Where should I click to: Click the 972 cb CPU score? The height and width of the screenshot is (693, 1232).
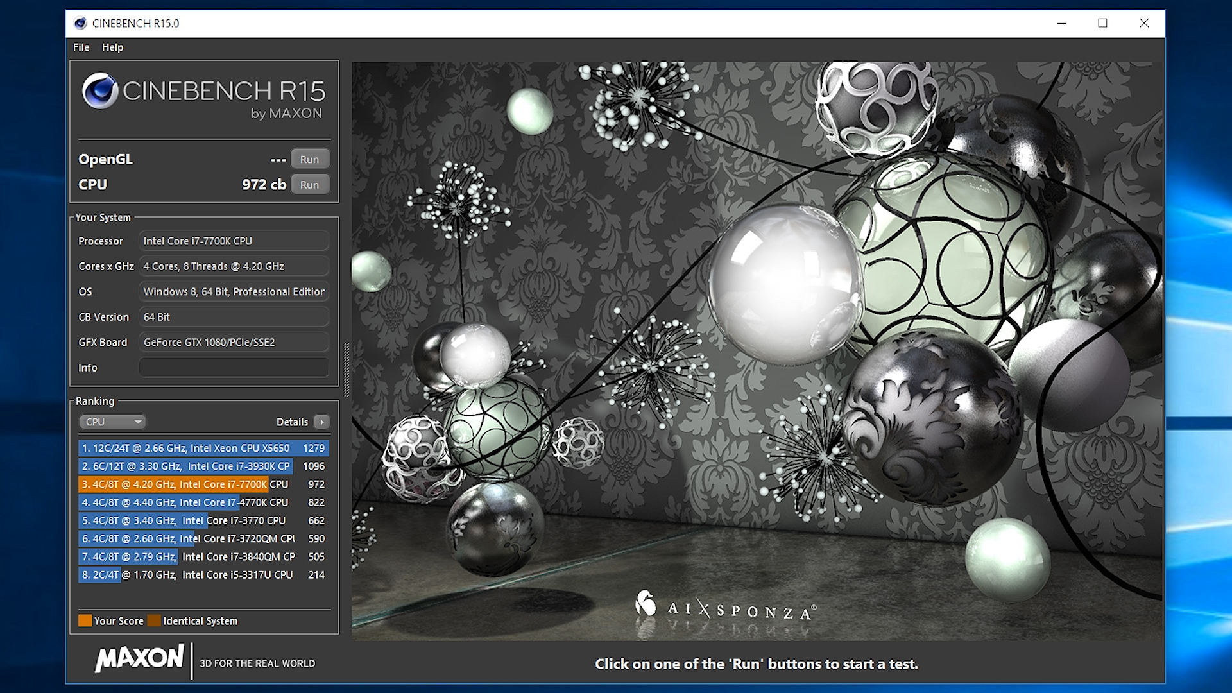point(264,185)
